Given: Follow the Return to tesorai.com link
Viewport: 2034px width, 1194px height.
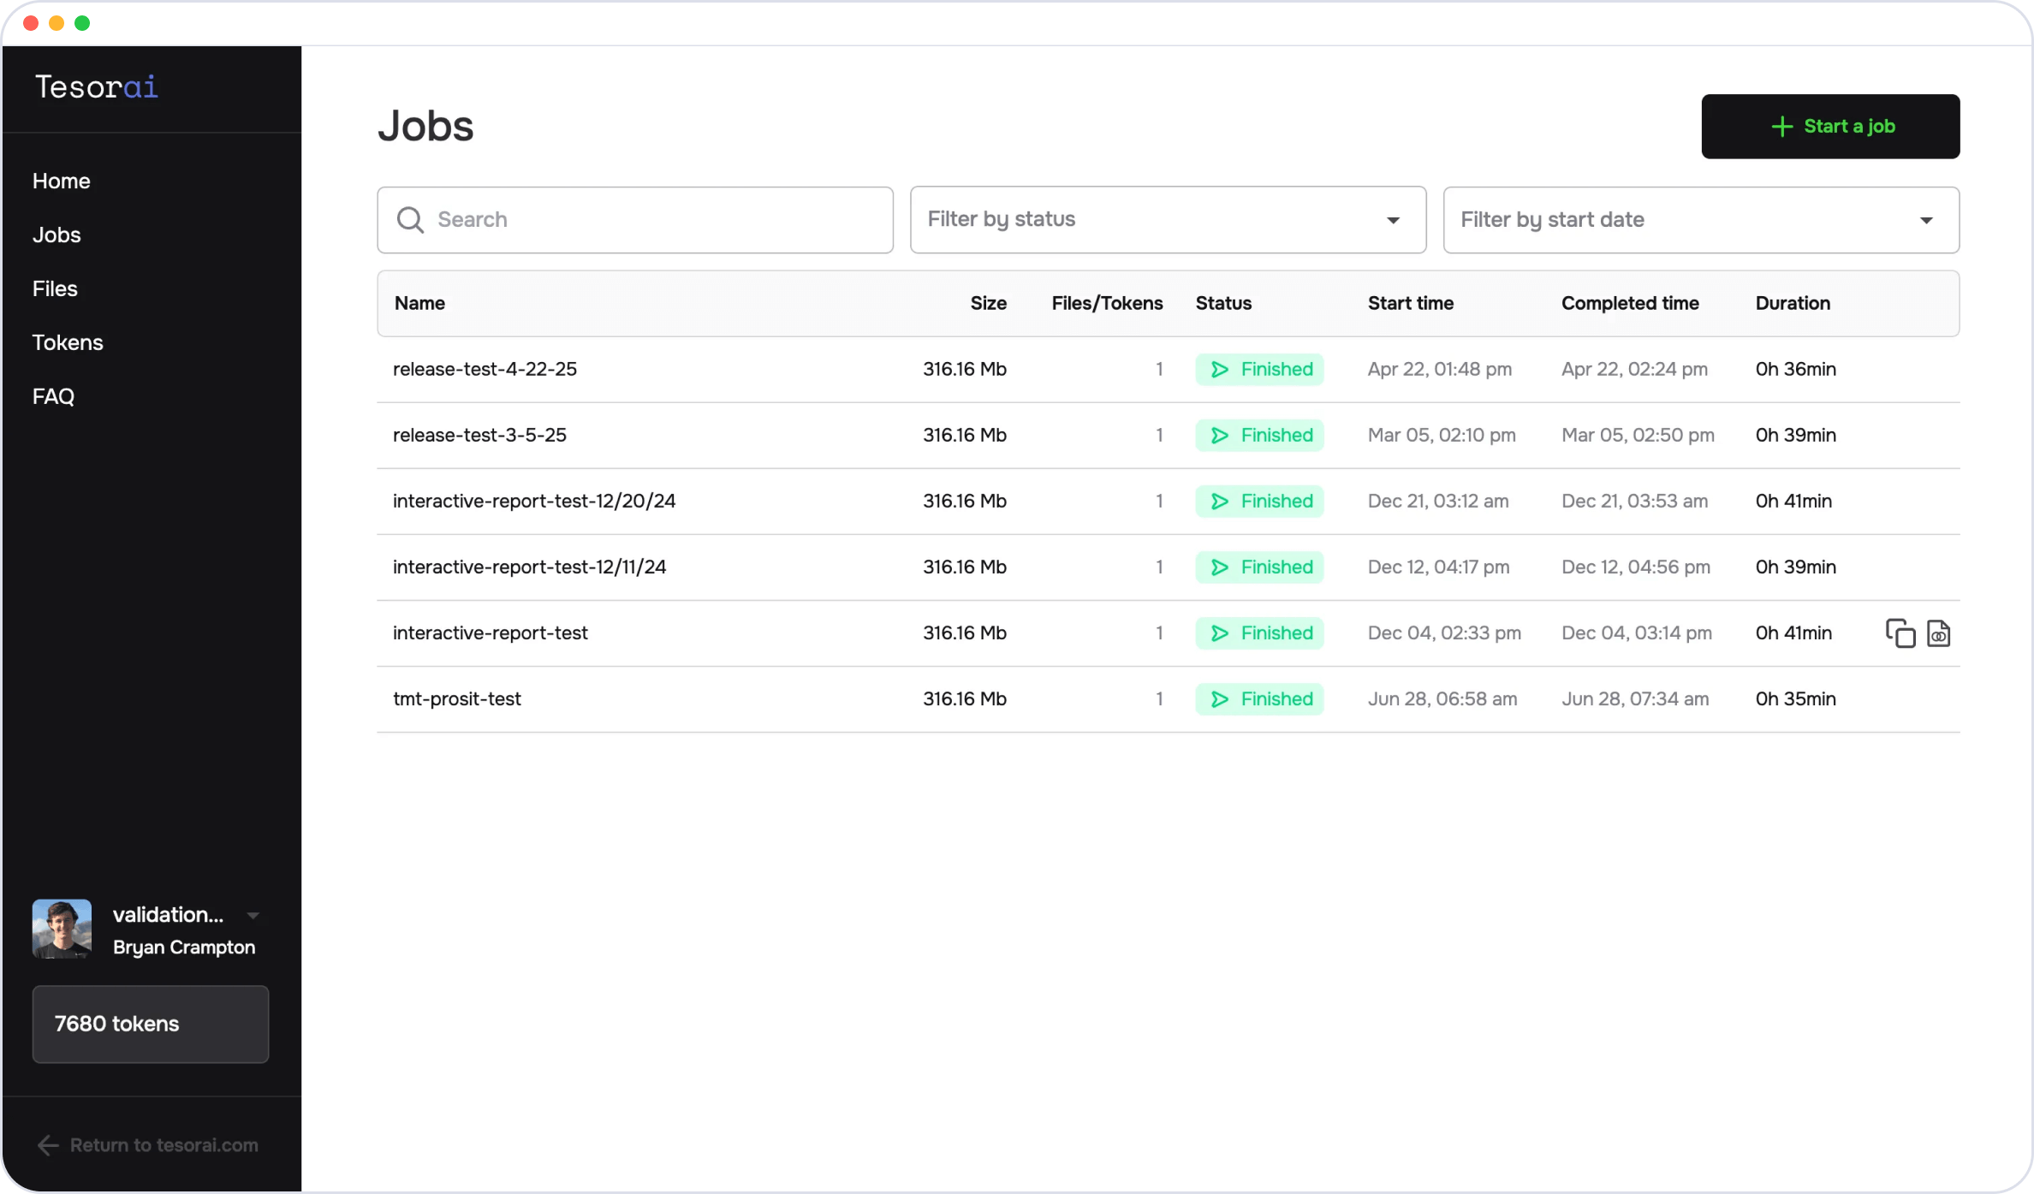Looking at the screenshot, I should pos(147,1145).
